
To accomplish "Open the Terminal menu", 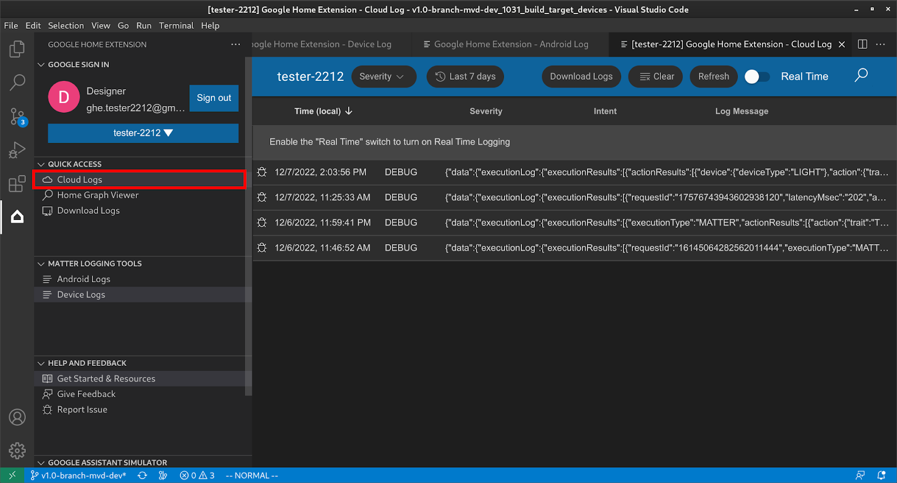I will click(x=176, y=26).
